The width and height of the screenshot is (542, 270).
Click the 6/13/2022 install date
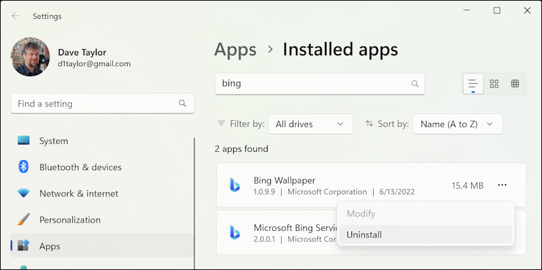pos(397,192)
